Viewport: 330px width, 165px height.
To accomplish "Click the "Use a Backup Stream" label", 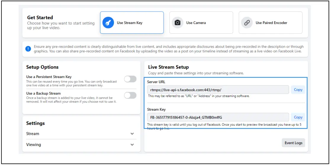I will [43, 93].
